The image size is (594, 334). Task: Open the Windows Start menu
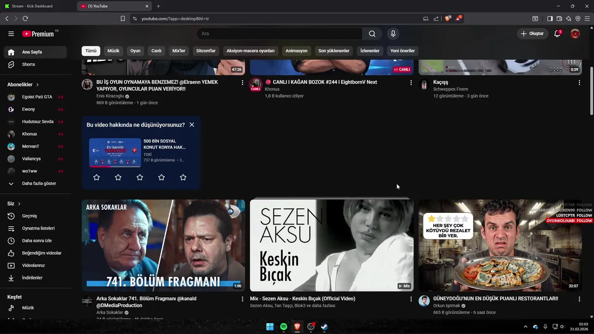pyautogui.click(x=270, y=327)
